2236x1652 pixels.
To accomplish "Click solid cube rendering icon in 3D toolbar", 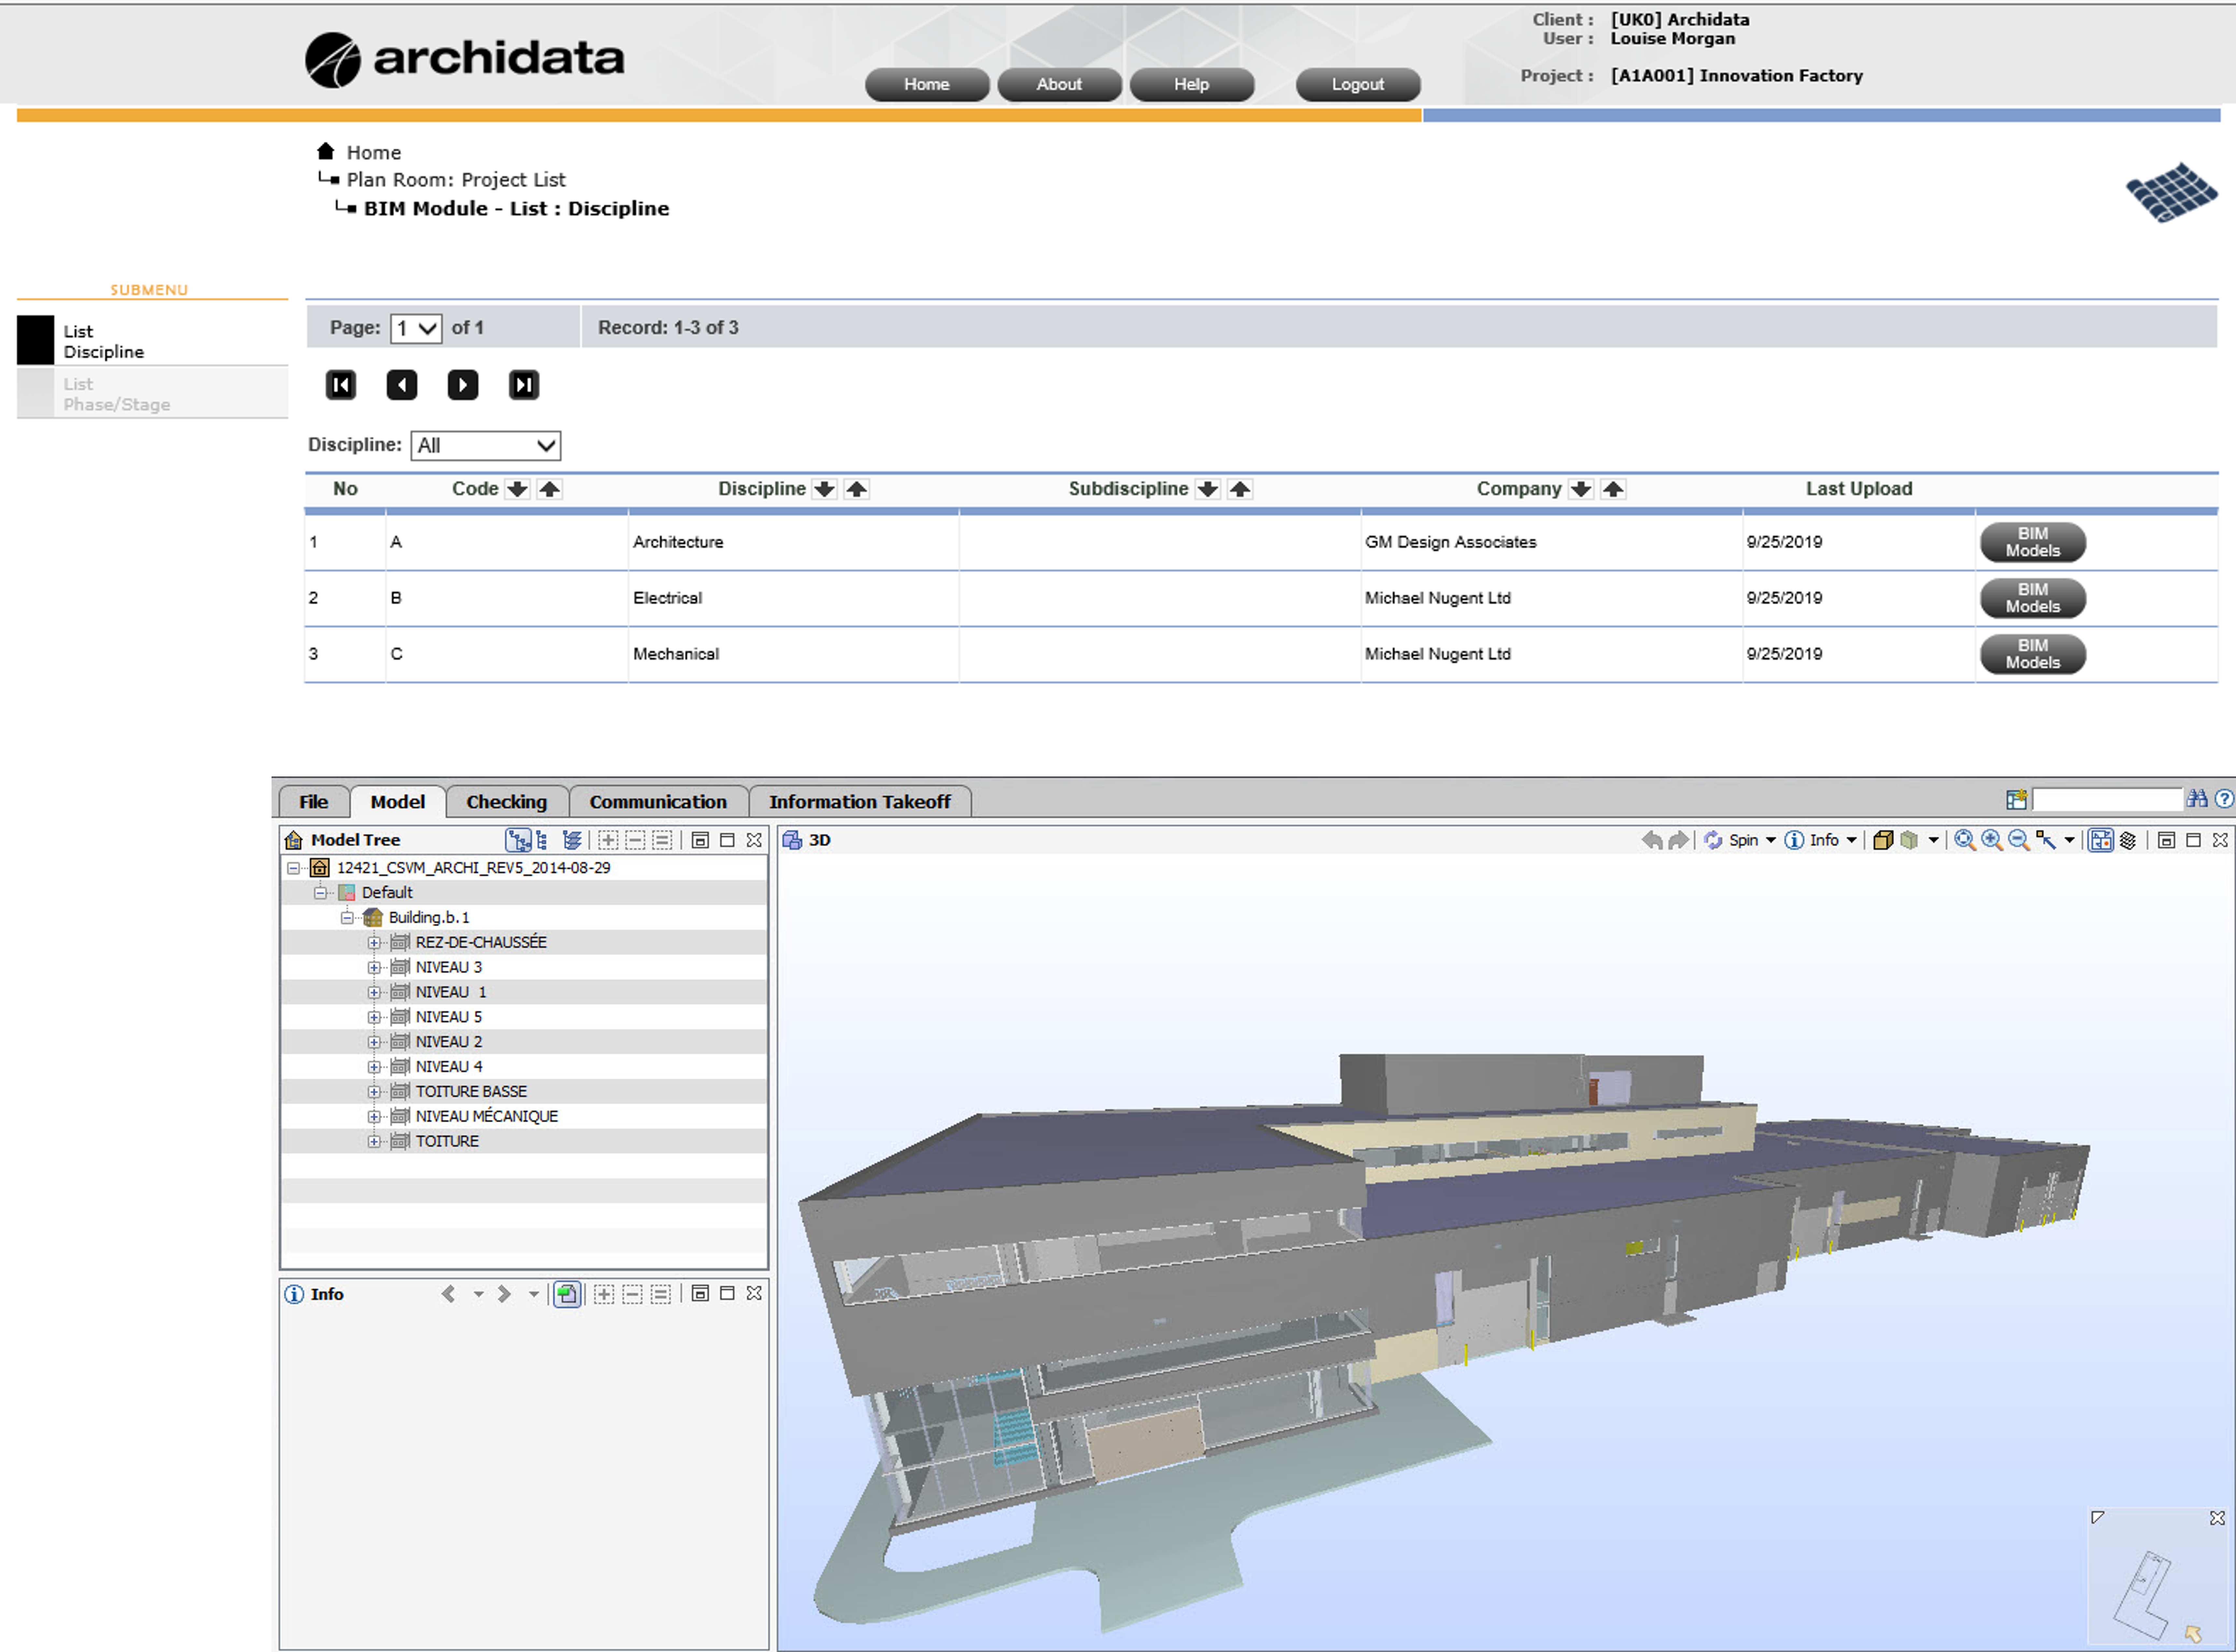I will [1883, 840].
